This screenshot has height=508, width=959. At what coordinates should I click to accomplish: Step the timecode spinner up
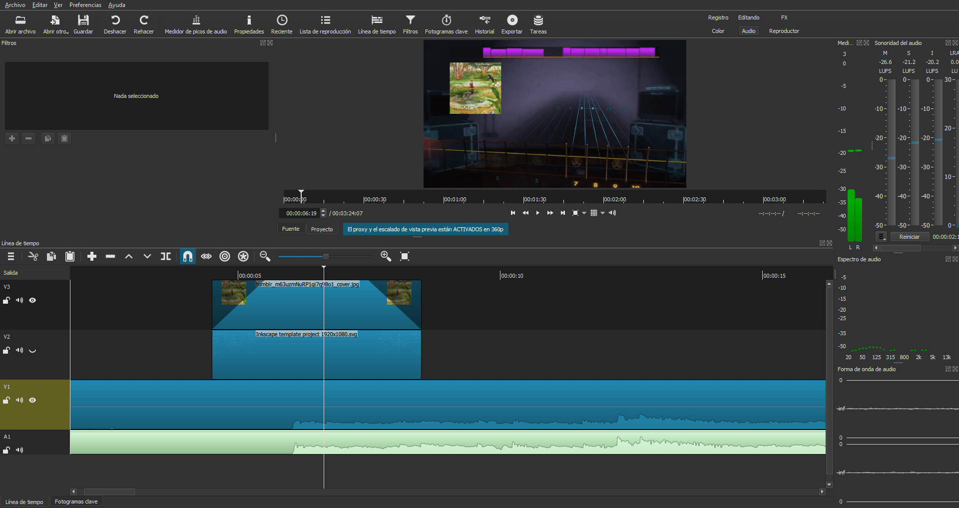(x=323, y=211)
